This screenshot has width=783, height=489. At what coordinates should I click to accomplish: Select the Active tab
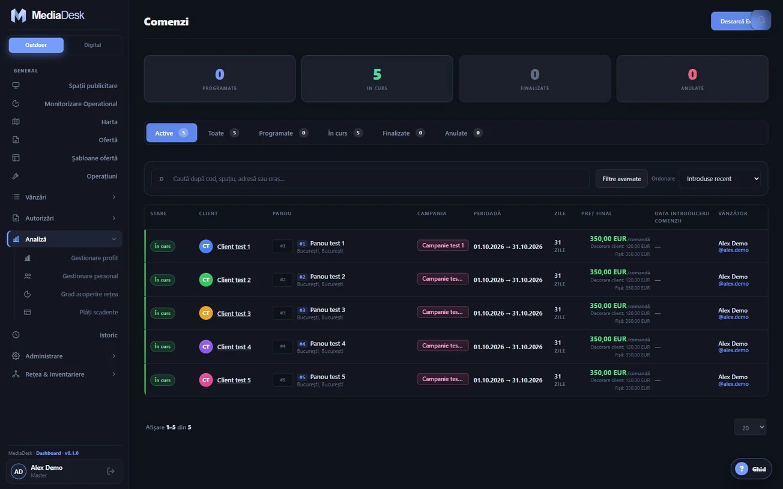pyautogui.click(x=171, y=133)
